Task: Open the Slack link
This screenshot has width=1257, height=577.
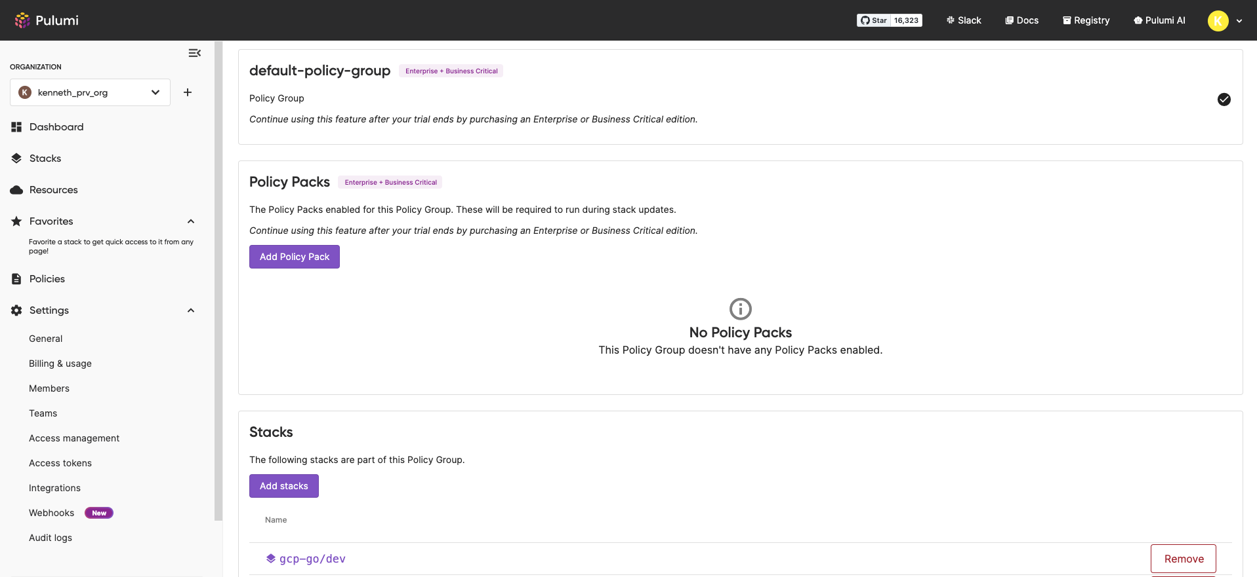Action: (x=964, y=20)
